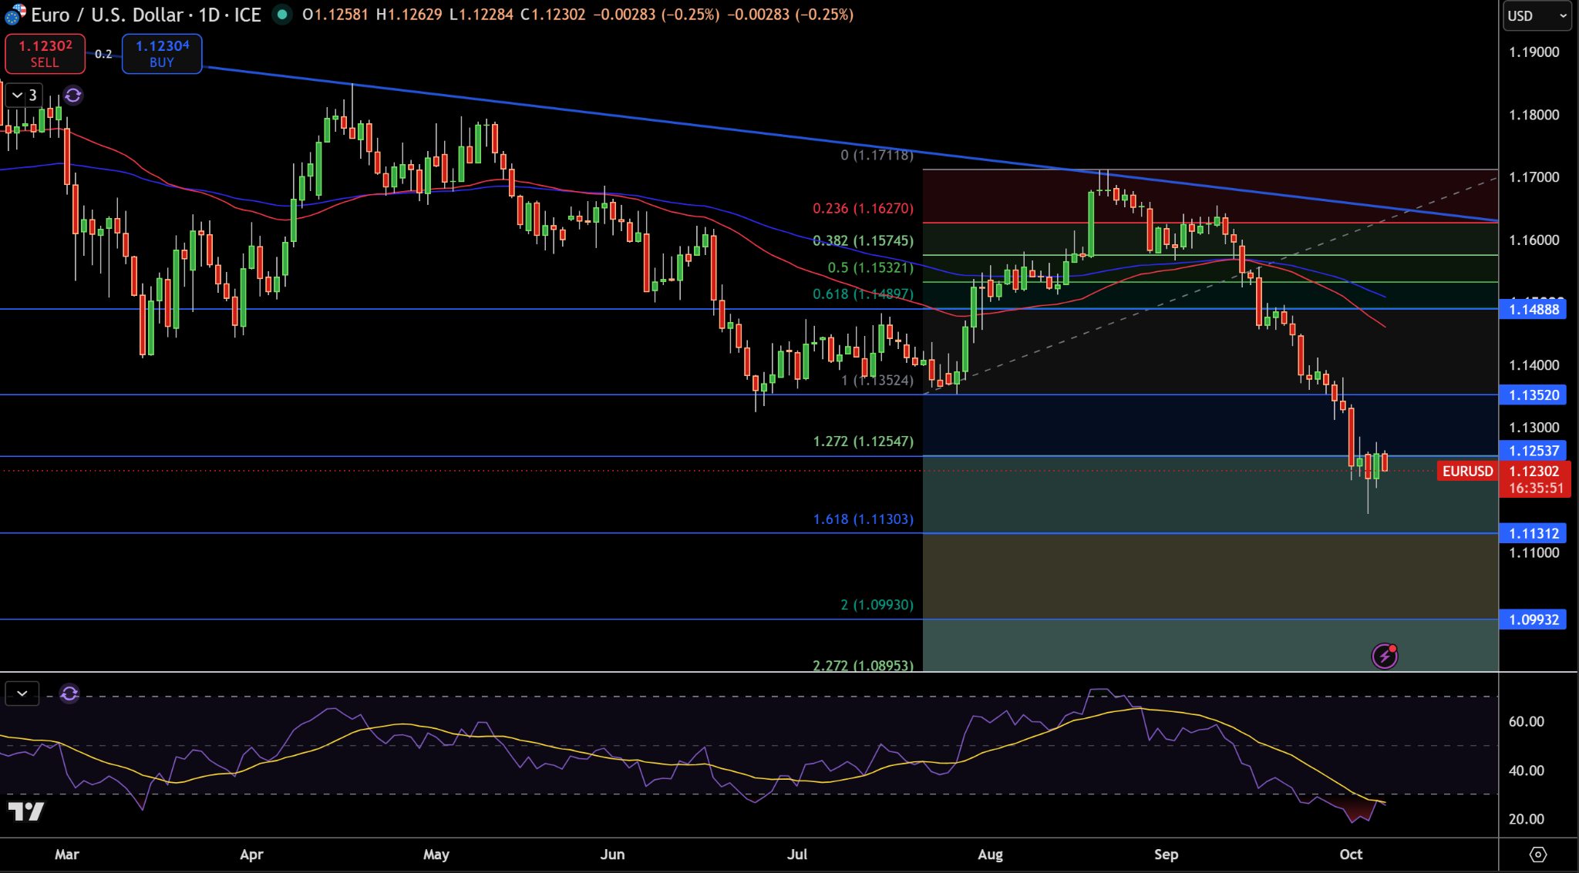This screenshot has height=873, width=1579.
Task: Click the 0.382 (1.15745) Fibonacci label
Action: (863, 241)
